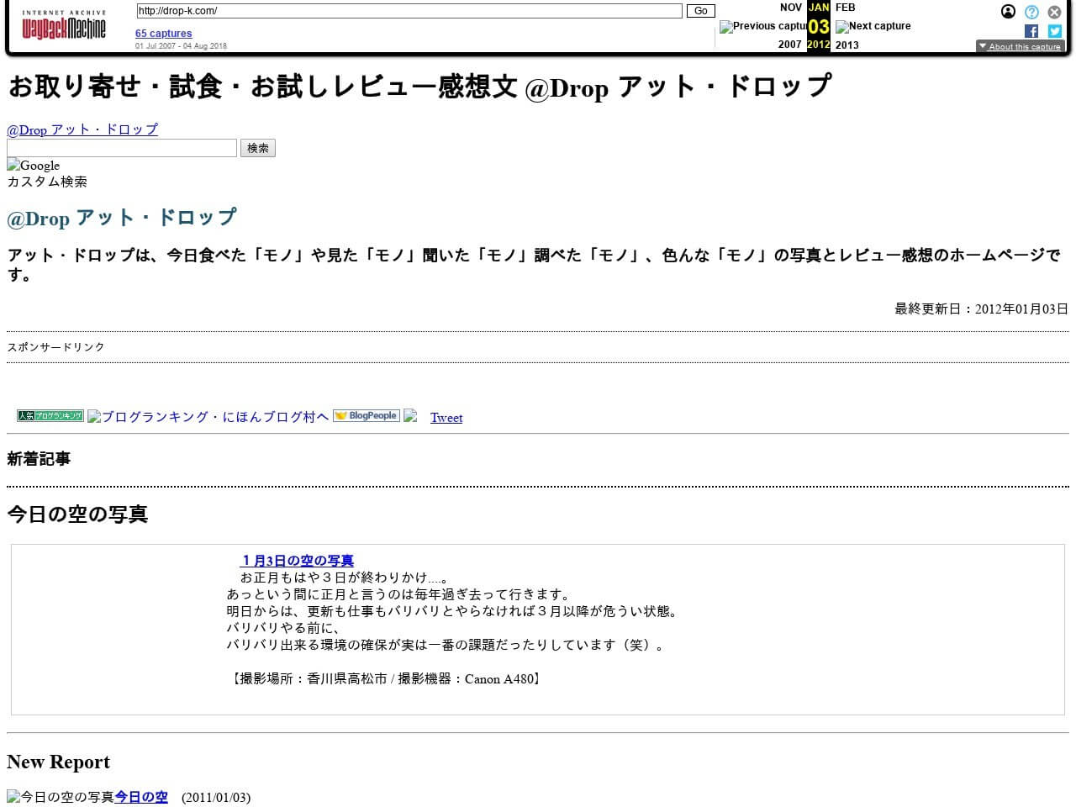Select FEB in the capture calendar

(845, 8)
